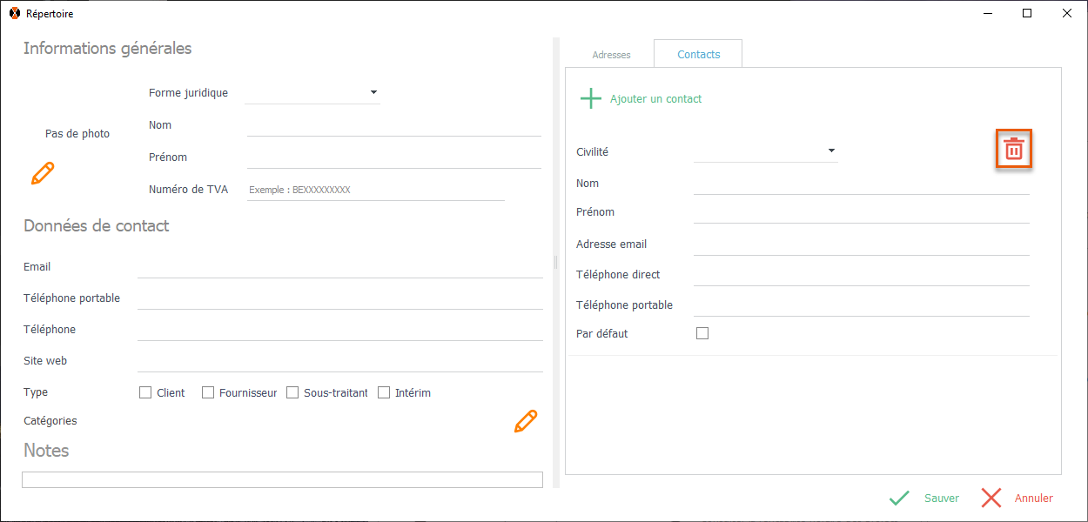Viewport: 1088px width, 522px height.
Task: Click the Ajouter un contact link
Action: pyautogui.click(x=655, y=99)
